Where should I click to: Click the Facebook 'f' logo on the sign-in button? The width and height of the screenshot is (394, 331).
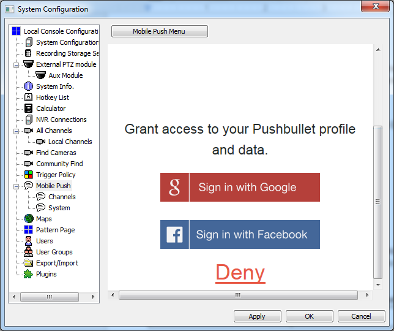(x=174, y=235)
